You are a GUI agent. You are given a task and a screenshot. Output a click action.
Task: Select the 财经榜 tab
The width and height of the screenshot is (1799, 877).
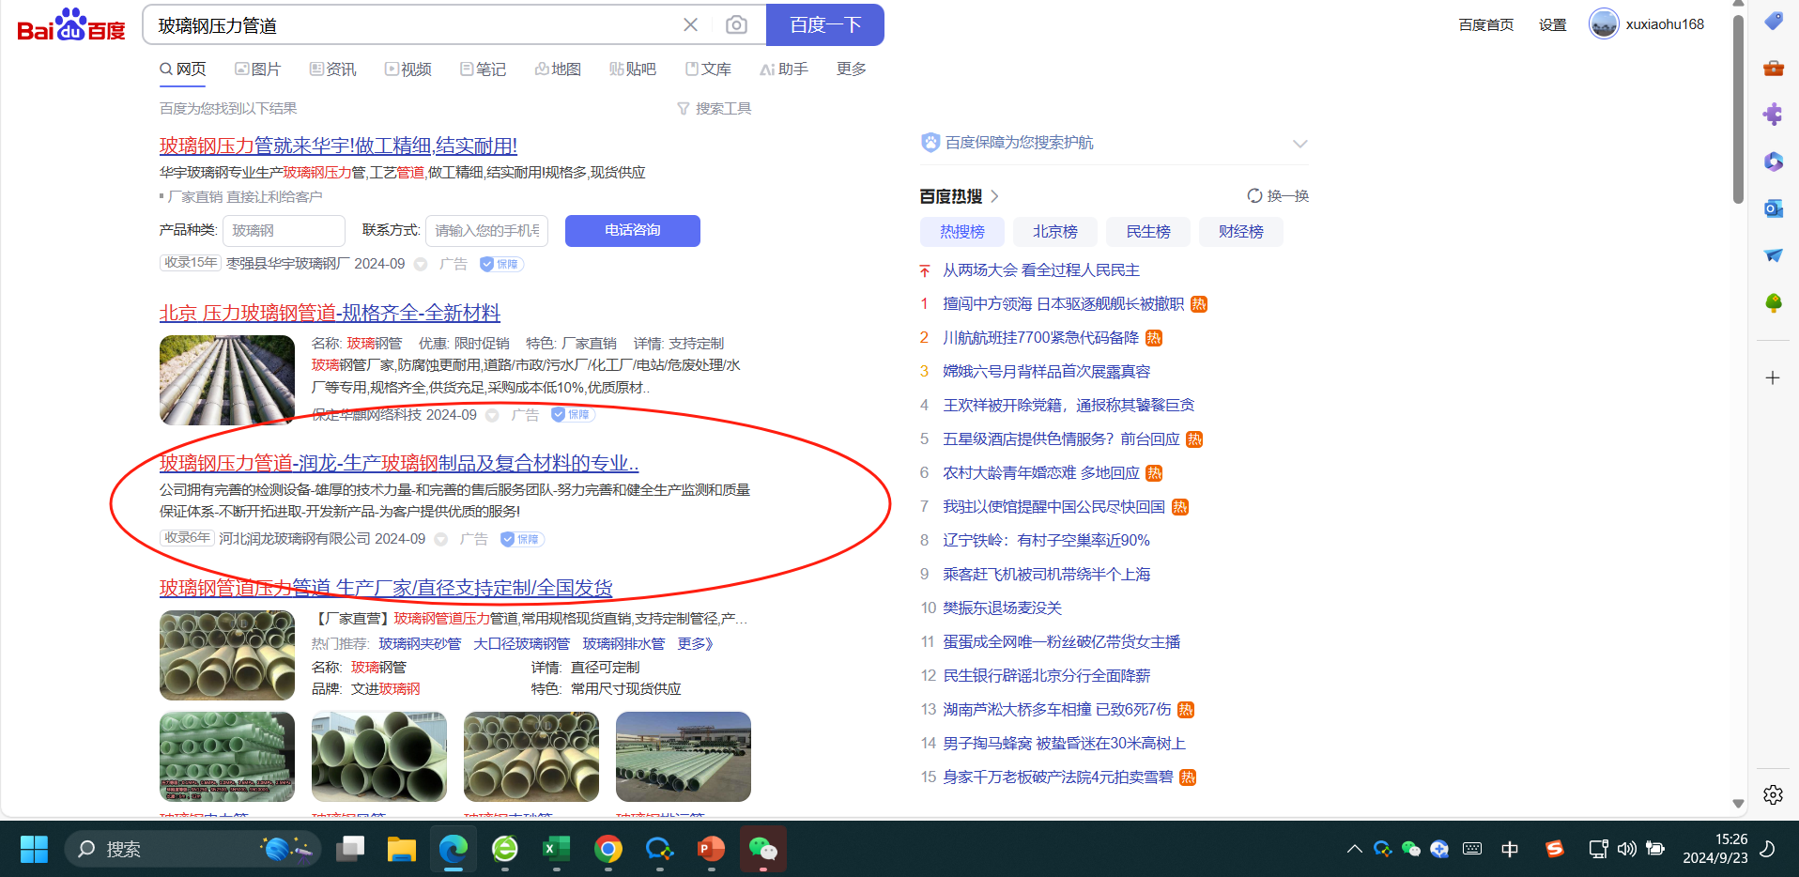click(x=1240, y=232)
